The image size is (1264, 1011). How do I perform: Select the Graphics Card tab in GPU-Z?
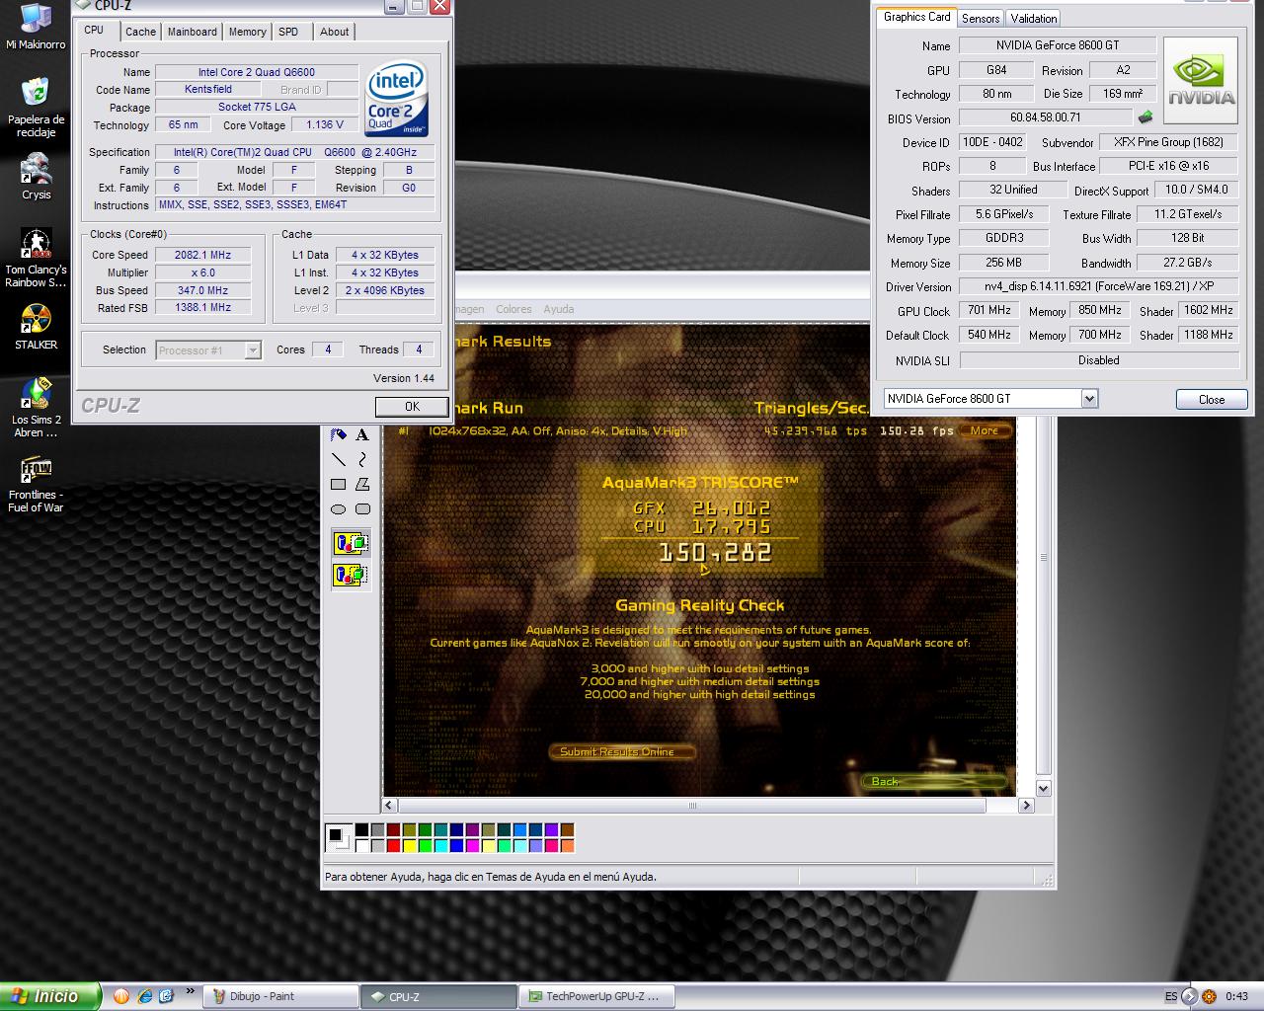(916, 17)
